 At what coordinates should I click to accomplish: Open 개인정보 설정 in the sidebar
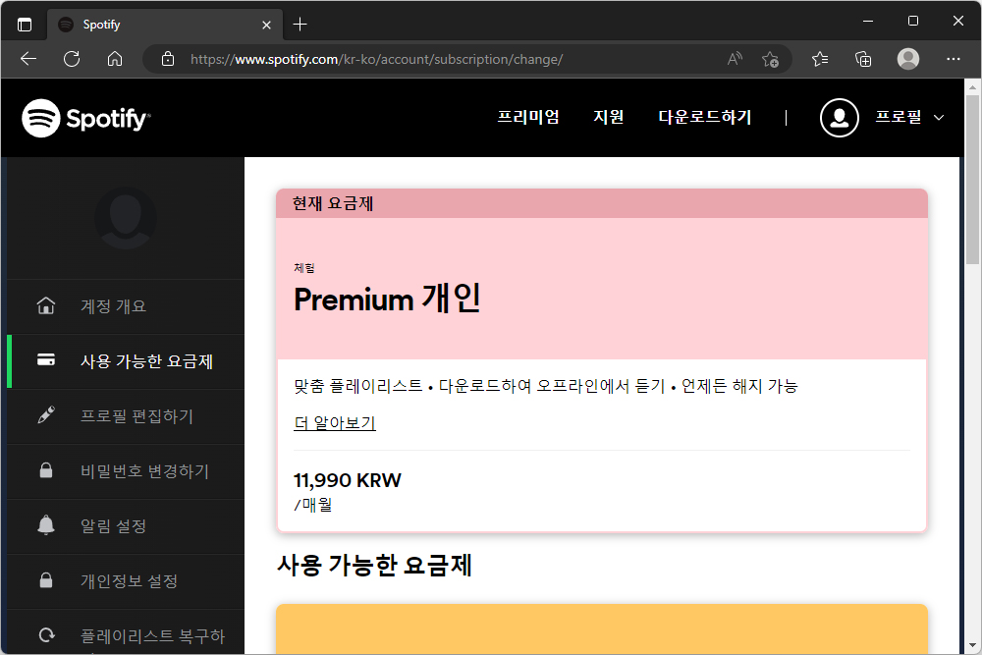[x=129, y=581]
